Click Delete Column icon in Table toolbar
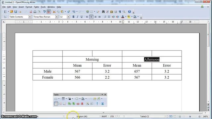Viewport: 212px width, 119px height. point(82,103)
